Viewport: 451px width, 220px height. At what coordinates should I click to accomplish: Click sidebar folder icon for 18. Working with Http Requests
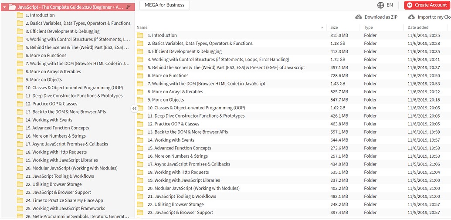click(20, 152)
